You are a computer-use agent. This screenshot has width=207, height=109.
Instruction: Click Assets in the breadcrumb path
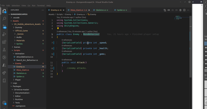tap(51, 15)
